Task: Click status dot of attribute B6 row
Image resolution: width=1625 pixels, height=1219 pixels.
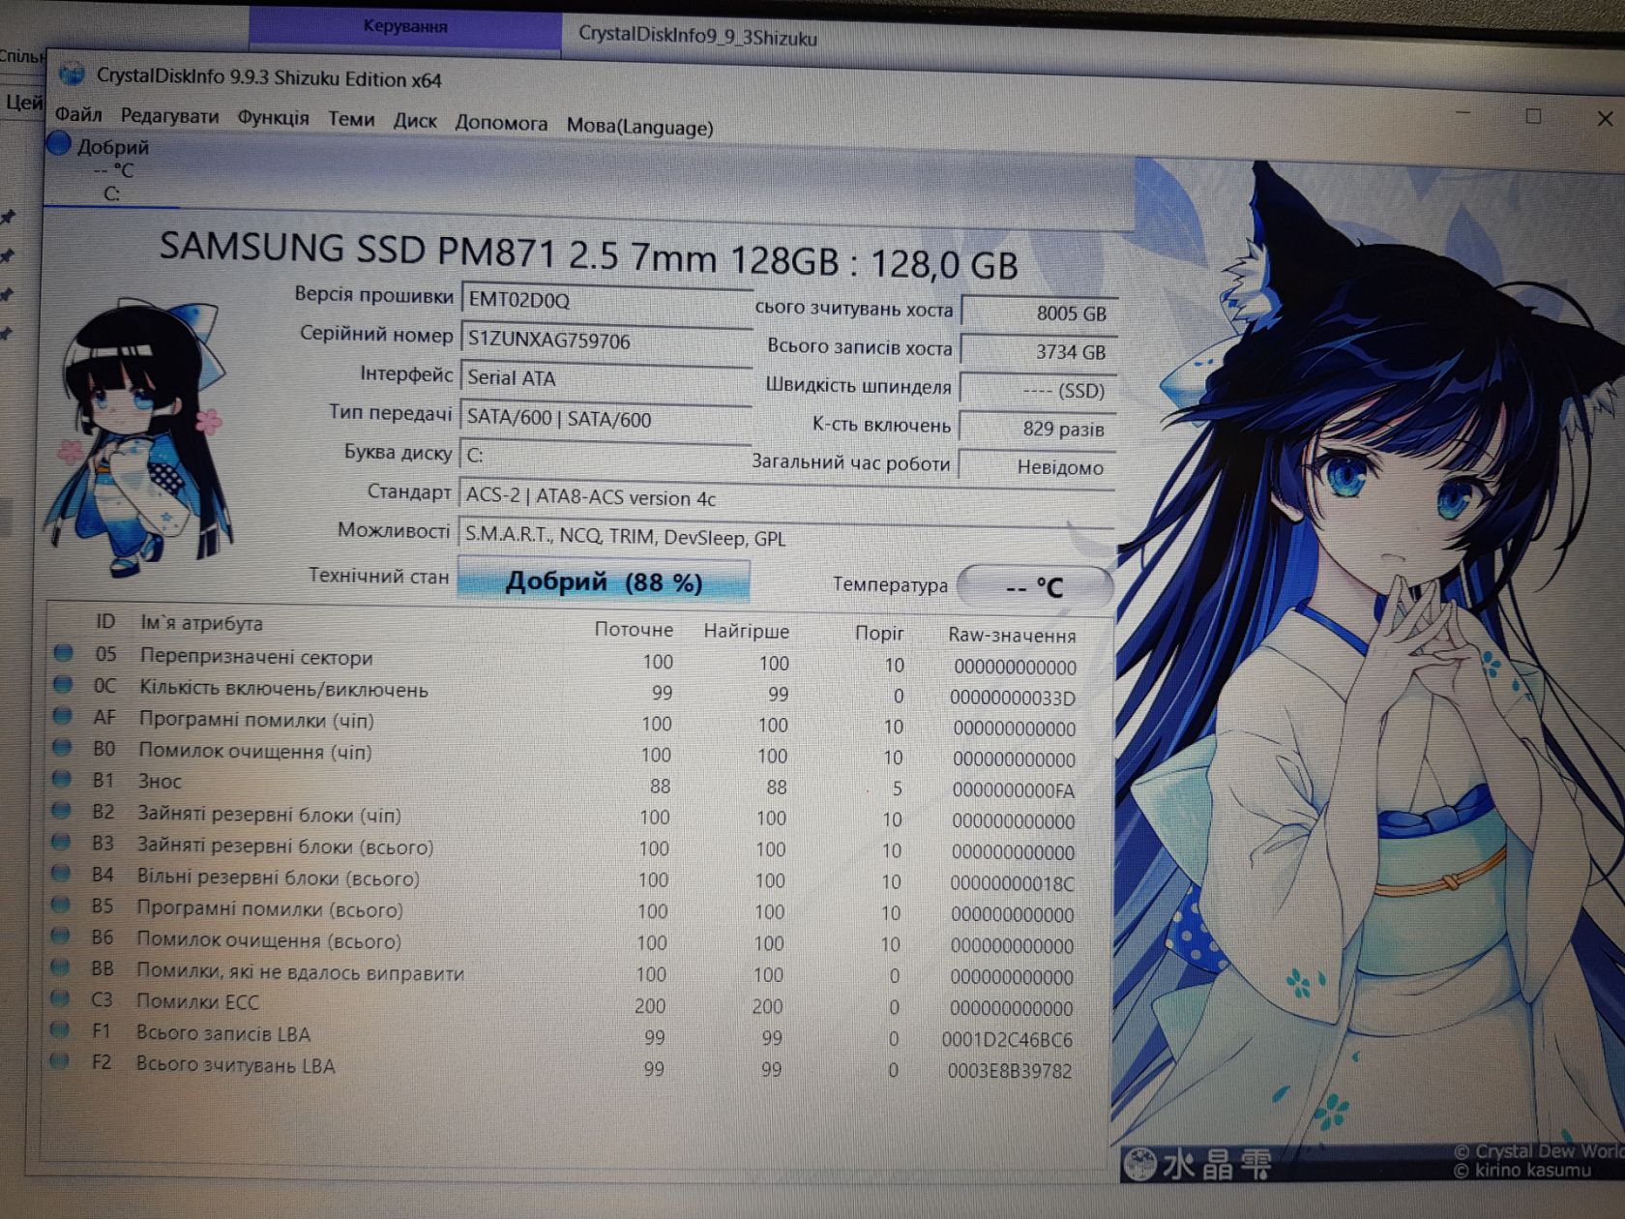Action: [x=60, y=937]
